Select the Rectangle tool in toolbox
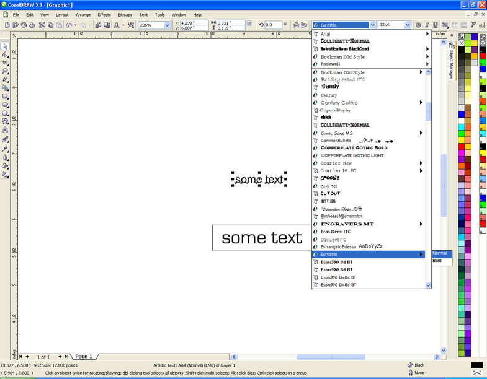The width and height of the screenshot is (487, 379). [x=5, y=97]
